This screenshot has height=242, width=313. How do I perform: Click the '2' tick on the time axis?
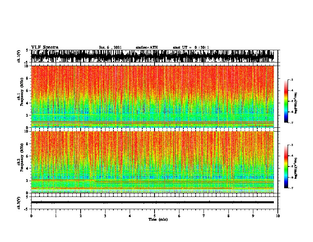tap(81, 216)
